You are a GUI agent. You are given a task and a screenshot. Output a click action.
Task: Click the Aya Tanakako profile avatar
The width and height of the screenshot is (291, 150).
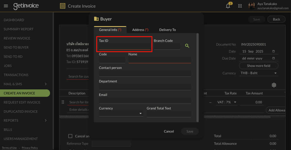[x=251, y=6]
